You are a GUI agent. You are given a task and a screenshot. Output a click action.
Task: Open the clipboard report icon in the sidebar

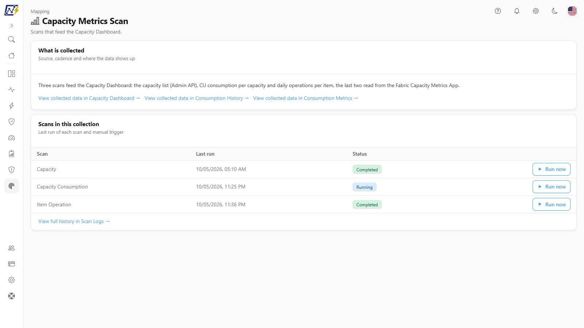pos(12,154)
